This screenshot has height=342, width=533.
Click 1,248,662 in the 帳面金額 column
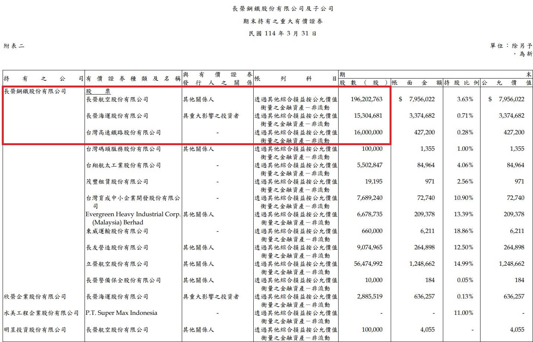pos(422,264)
